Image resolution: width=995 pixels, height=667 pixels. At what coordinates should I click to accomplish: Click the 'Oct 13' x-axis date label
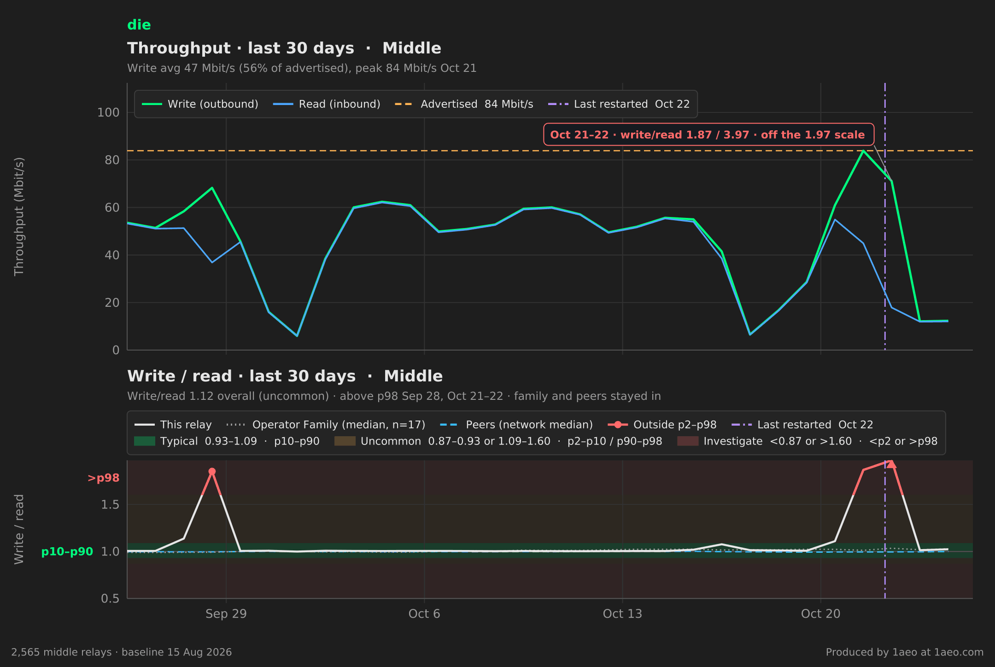click(x=622, y=614)
